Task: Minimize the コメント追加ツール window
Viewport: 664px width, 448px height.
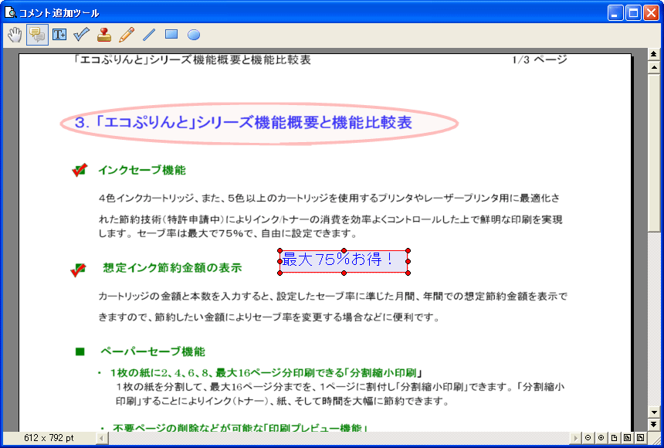Action: (615, 12)
